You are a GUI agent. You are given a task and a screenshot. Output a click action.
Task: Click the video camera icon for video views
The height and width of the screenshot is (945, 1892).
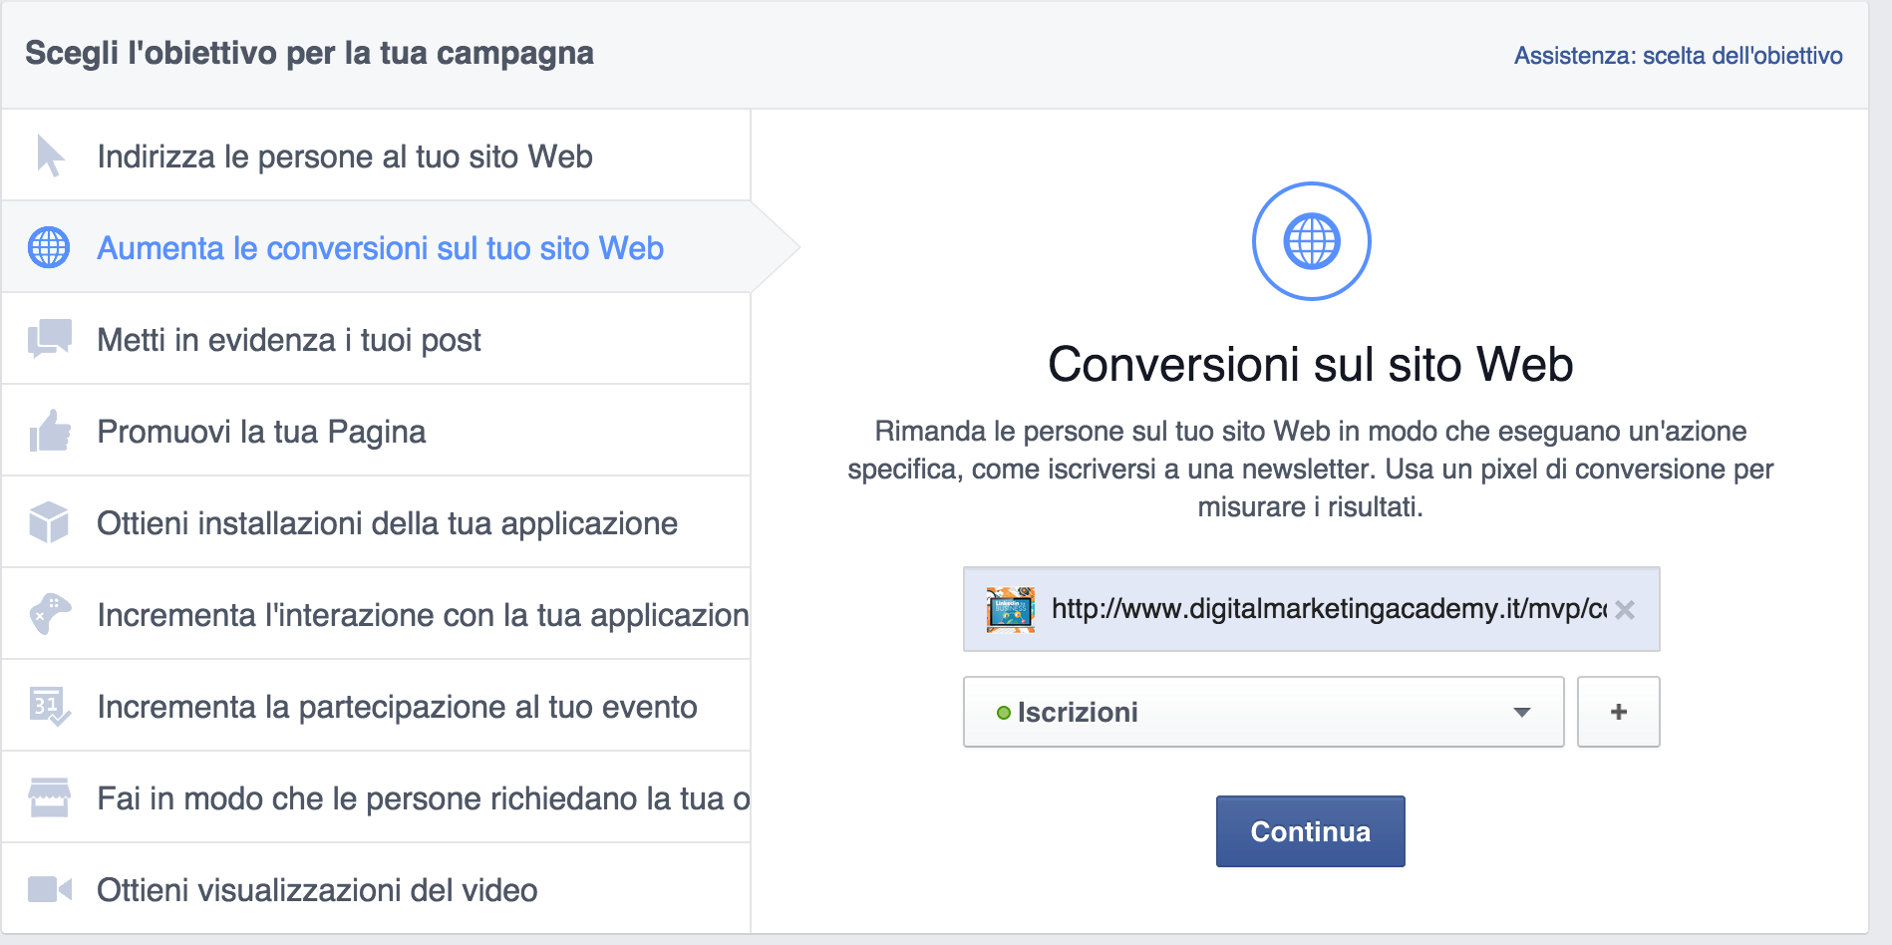pos(49,889)
